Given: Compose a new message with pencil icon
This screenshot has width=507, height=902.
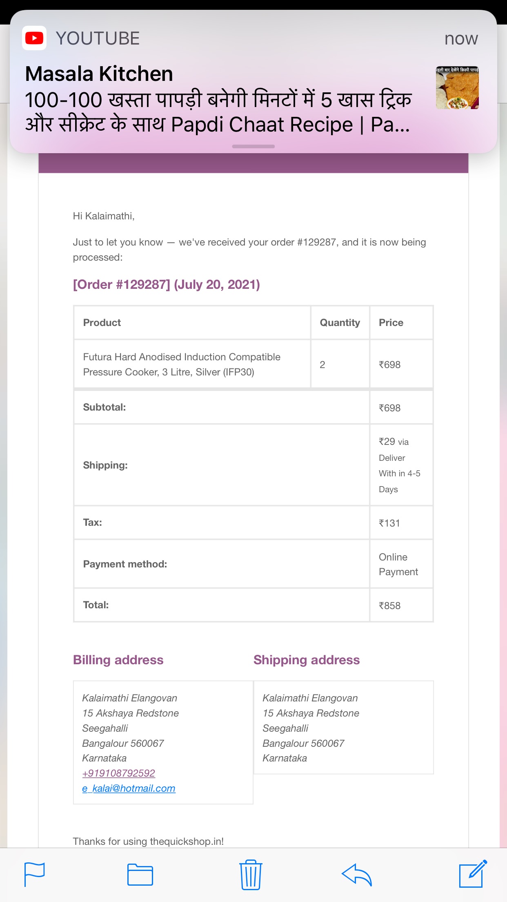Looking at the screenshot, I should coord(473,874).
